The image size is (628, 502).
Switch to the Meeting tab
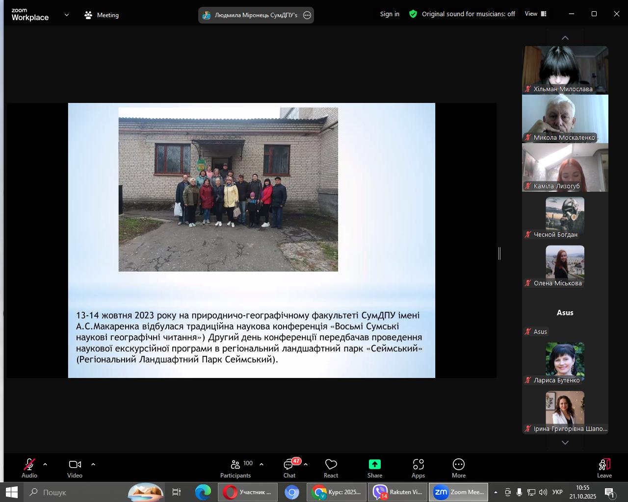[102, 15]
